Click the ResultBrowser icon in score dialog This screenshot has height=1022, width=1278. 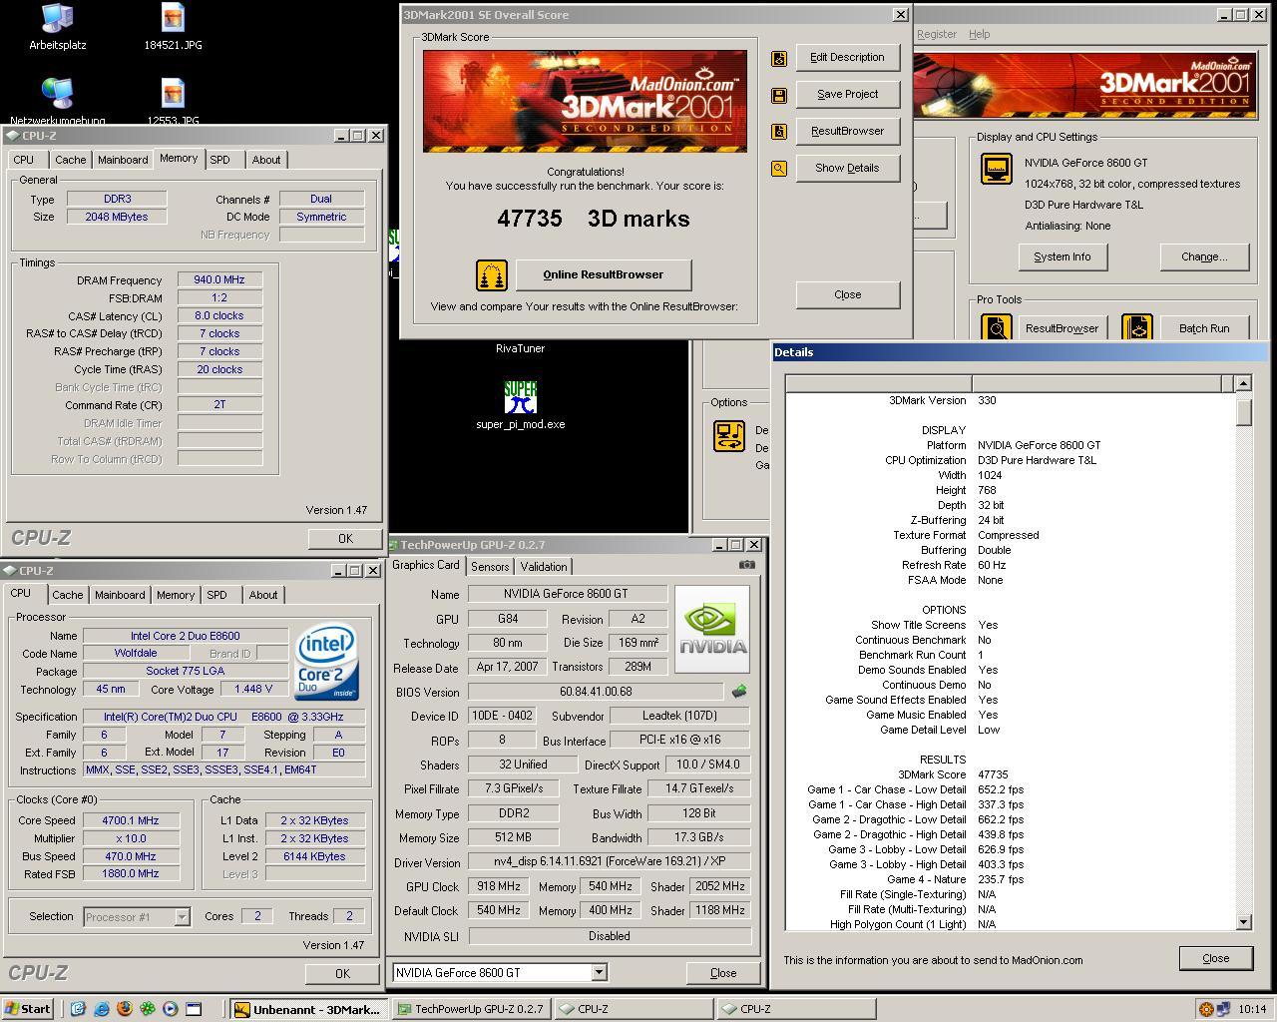click(x=779, y=132)
